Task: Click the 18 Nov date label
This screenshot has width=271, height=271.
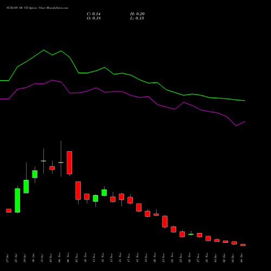Action: tap(138, 258)
